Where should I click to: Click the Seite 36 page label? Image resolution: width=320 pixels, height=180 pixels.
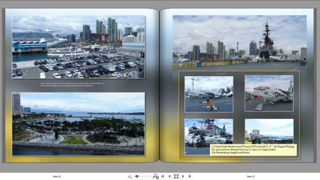[57, 176]
